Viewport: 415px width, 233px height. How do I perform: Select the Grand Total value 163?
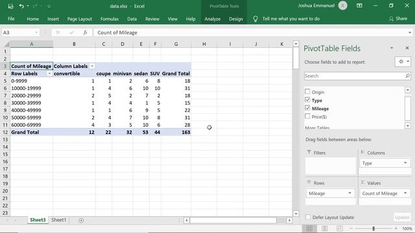176,132
